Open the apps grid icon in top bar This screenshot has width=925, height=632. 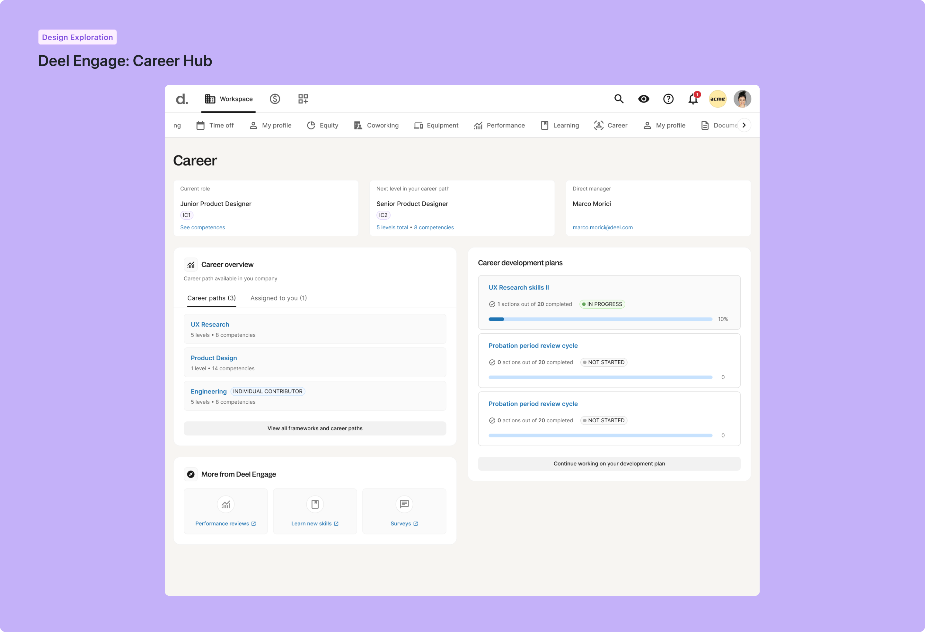(x=303, y=99)
